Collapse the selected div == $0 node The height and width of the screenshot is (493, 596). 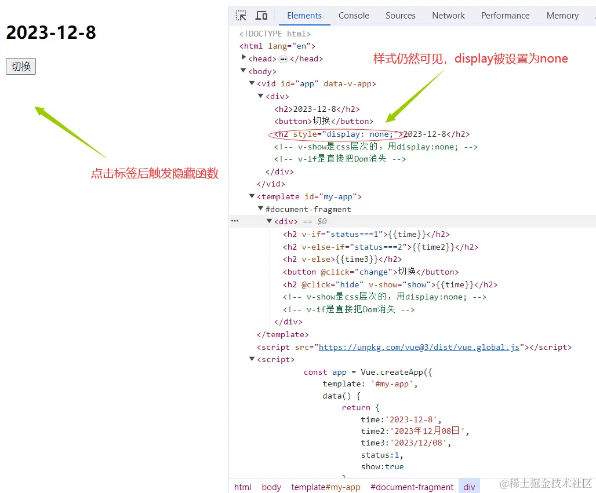click(x=269, y=221)
